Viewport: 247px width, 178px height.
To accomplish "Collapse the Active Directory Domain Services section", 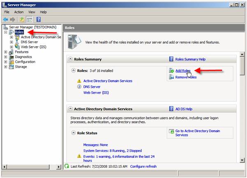I will (x=70, y=109).
